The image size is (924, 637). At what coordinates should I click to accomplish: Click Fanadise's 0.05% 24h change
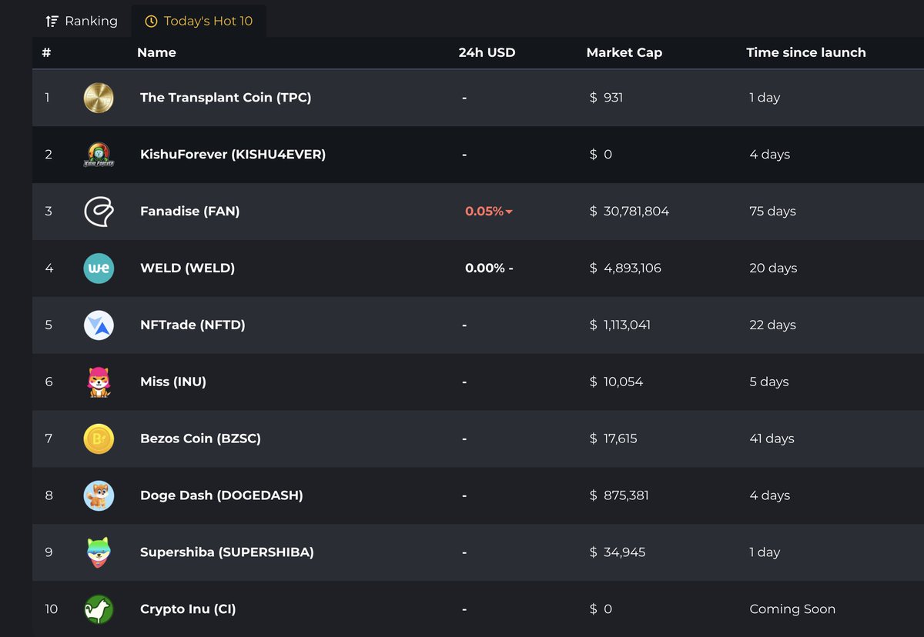[488, 212]
